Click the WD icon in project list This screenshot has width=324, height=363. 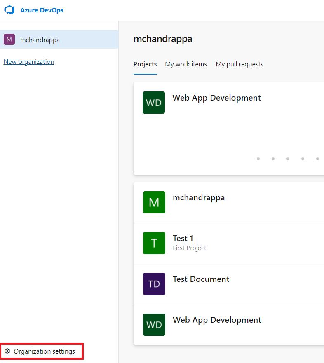154,325
